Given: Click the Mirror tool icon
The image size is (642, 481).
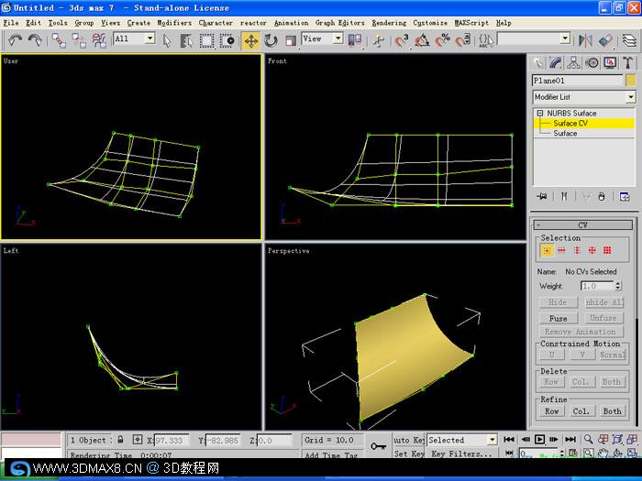Looking at the screenshot, I should pos(585,40).
